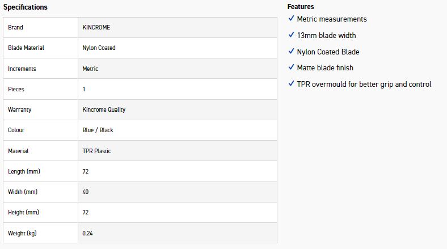Click the checkmark beside Metric measurements
Viewport: 447px width, 249px height.
291,19
